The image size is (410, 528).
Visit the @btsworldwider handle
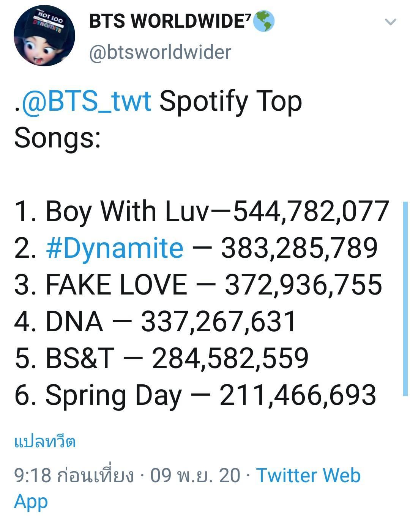(x=160, y=52)
